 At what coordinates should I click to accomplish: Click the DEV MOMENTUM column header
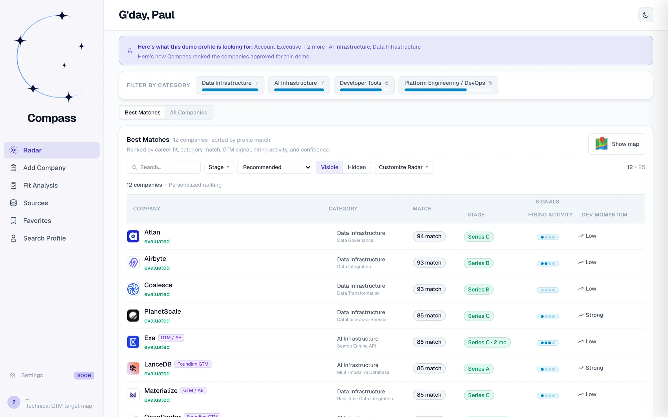point(605,215)
